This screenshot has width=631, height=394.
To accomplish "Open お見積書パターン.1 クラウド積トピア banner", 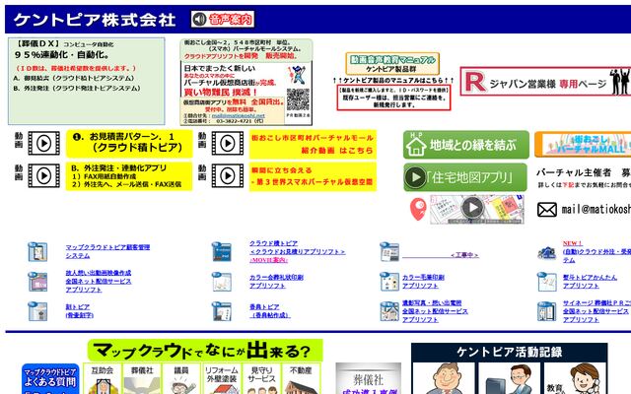I will pyautogui.click(x=129, y=143).
